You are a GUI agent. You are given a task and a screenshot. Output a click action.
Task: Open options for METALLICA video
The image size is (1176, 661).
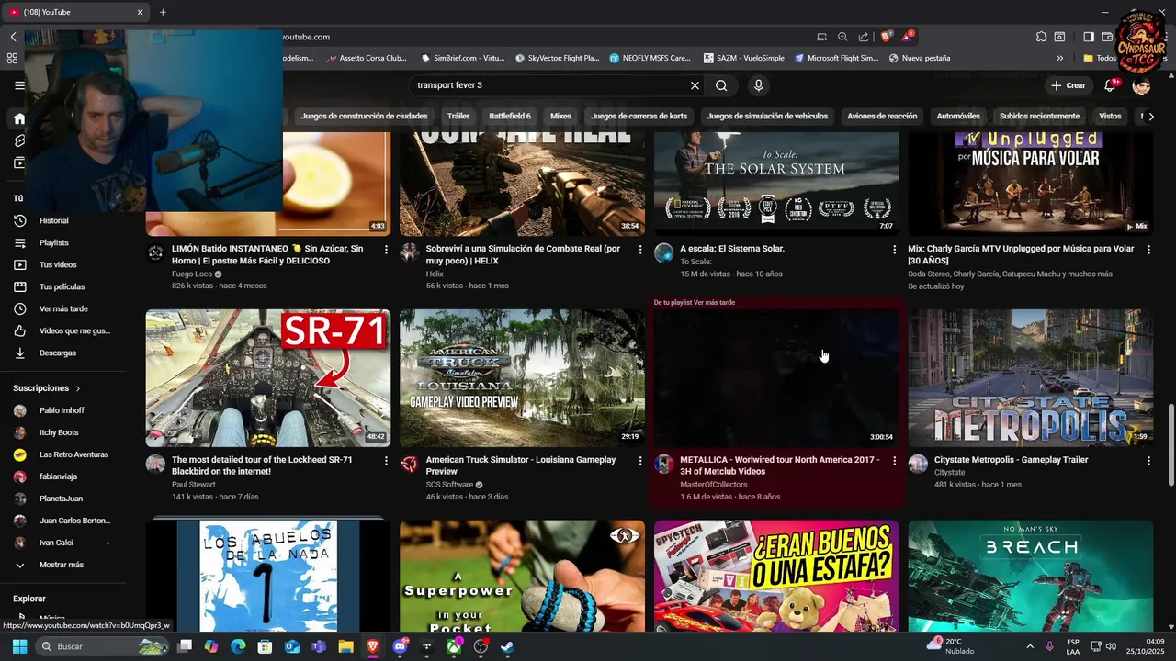click(x=894, y=461)
